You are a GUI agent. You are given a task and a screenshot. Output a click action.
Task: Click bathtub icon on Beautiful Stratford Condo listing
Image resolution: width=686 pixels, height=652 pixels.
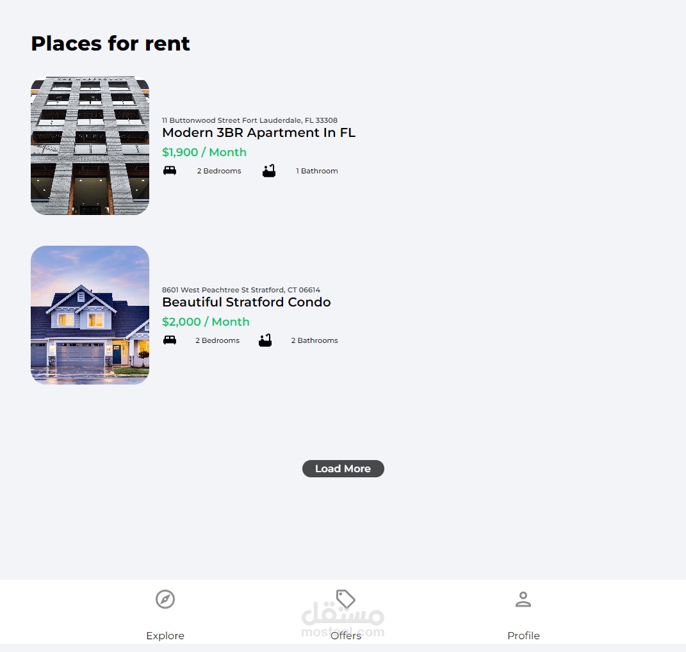coord(265,340)
